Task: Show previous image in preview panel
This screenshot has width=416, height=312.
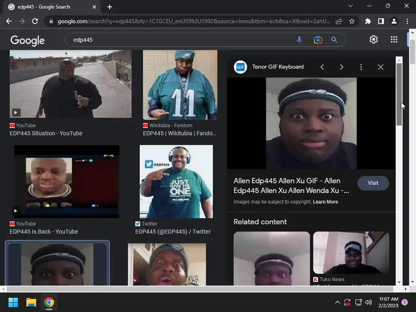Action: (x=322, y=67)
